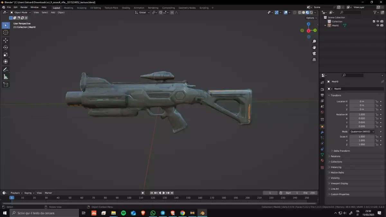The height and width of the screenshot is (217, 386).
Task: Expand the Delta Transform panel
Action: [x=341, y=151]
